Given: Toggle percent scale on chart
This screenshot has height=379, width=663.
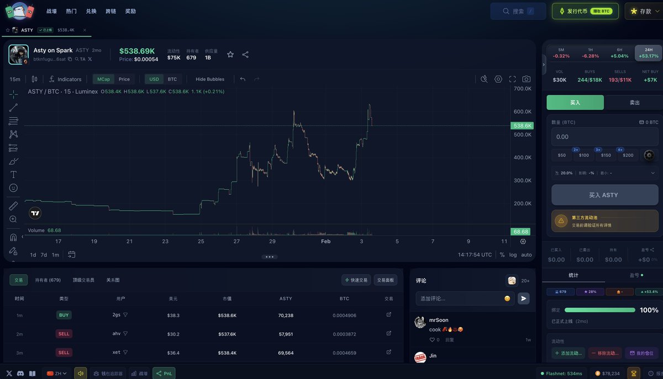Looking at the screenshot, I should coord(502,255).
